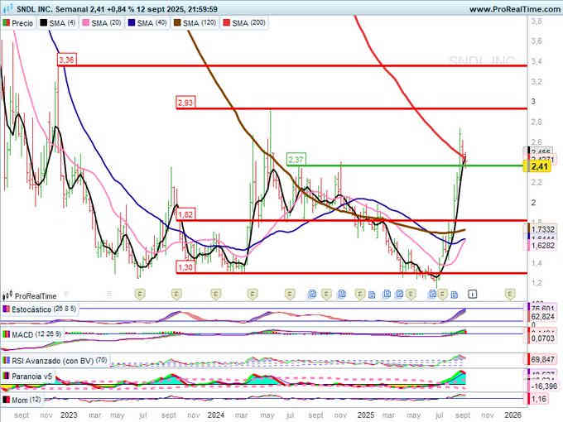Click the square info icon near September 2025

[x=473, y=295]
